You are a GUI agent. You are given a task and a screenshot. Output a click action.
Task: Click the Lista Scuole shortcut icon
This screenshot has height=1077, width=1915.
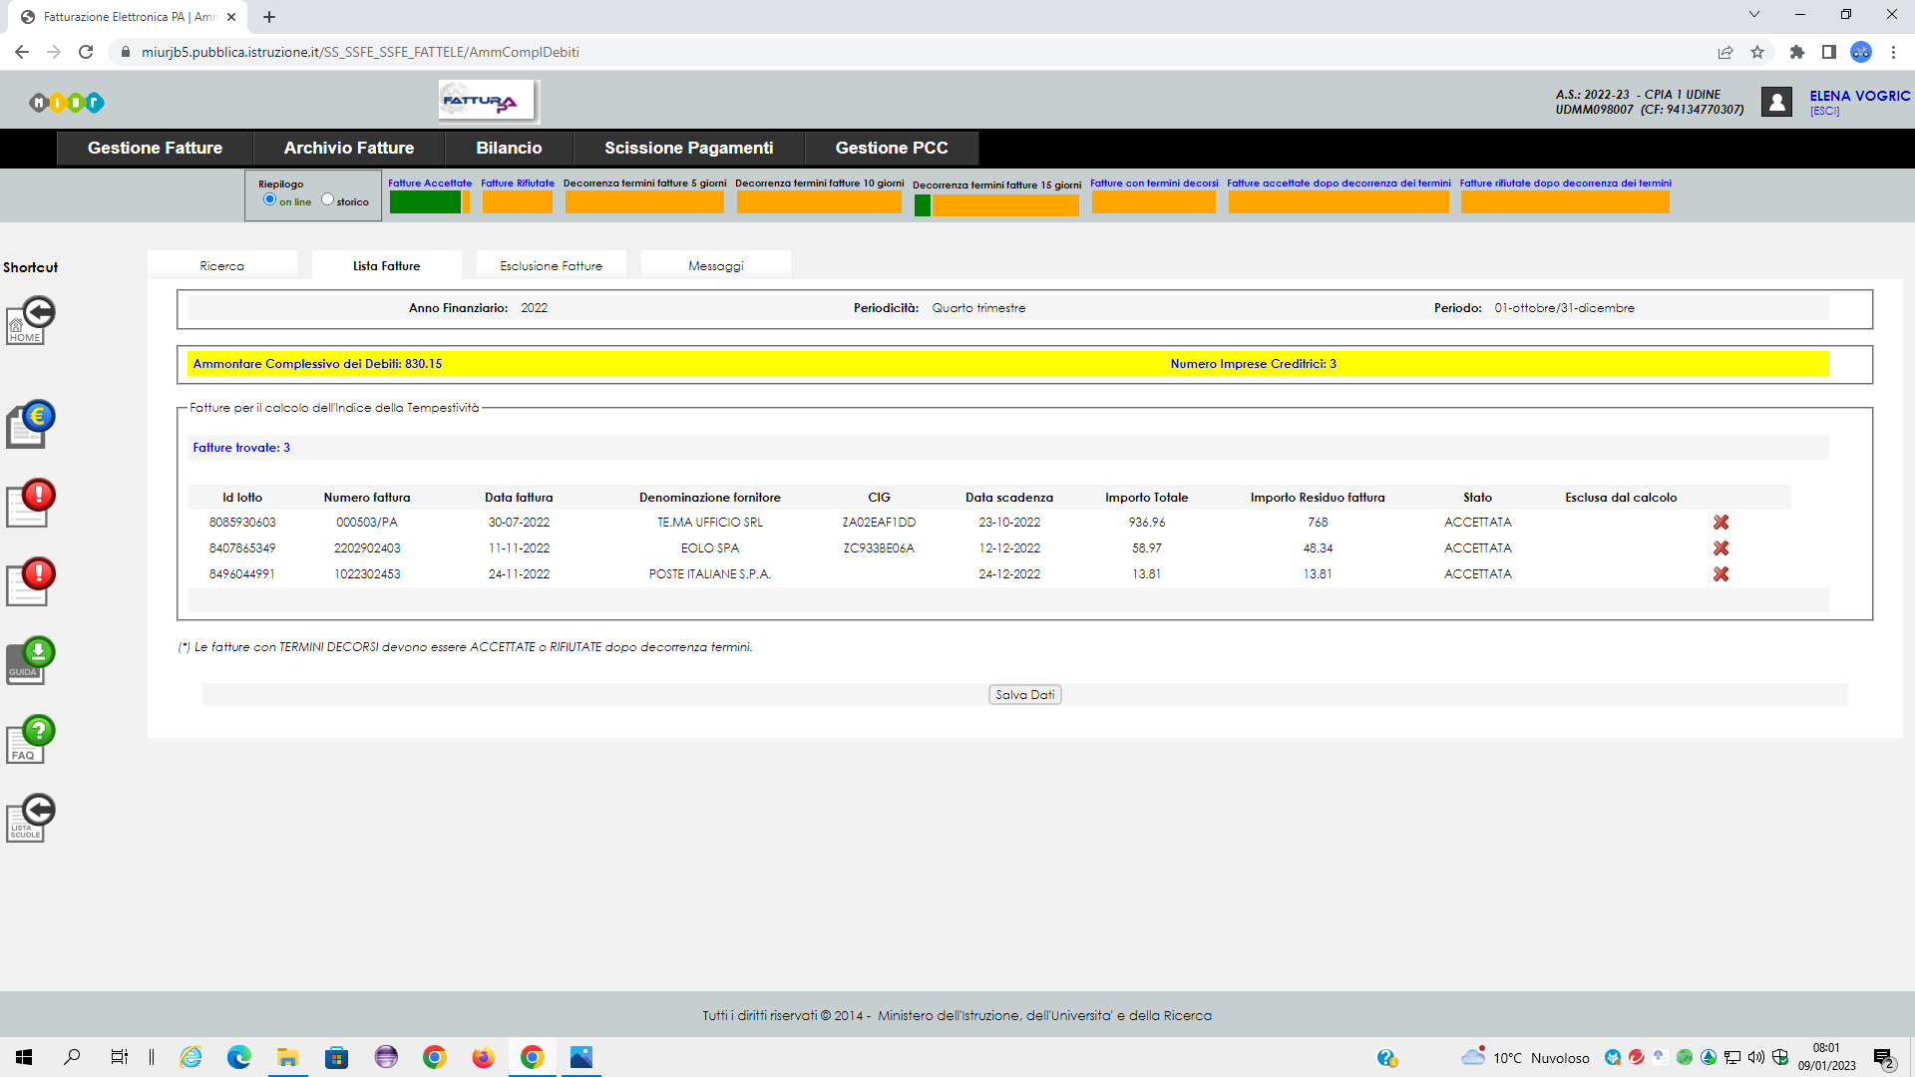click(x=31, y=819)
